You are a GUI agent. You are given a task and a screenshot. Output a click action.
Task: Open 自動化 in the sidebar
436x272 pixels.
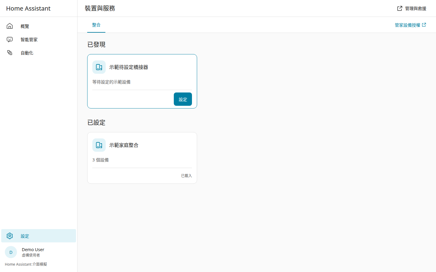pos(39,53)
